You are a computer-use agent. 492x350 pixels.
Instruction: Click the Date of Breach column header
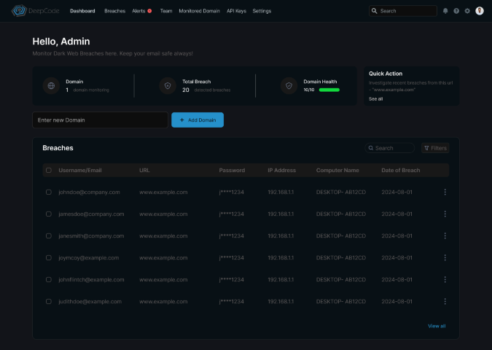point(400,170)
